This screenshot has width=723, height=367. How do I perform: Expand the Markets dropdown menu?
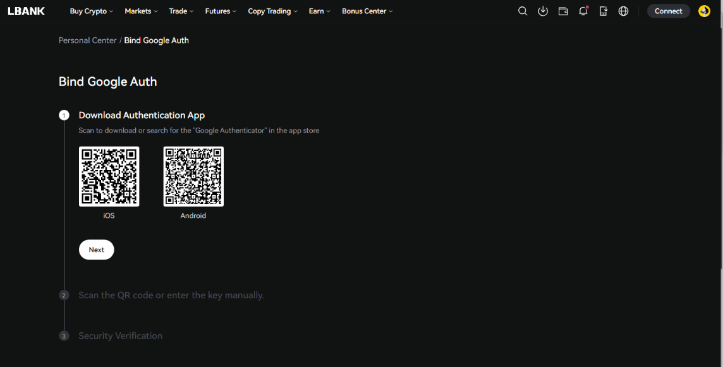(141, 11)
